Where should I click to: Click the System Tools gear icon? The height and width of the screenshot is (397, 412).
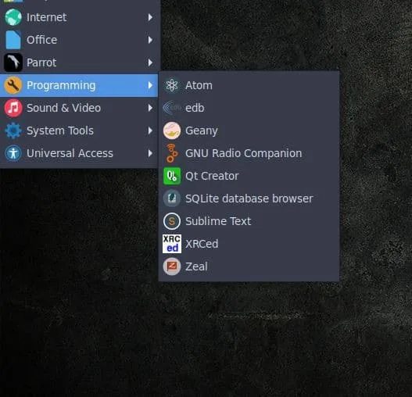tap(13, 131)
